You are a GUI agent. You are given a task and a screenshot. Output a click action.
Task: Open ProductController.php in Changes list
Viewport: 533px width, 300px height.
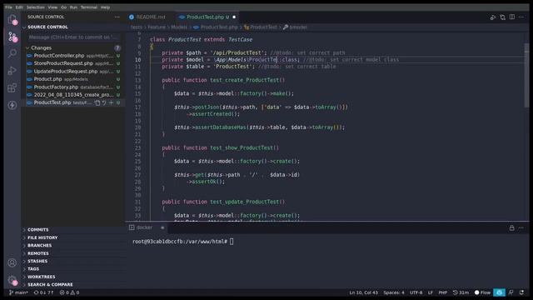73,56
